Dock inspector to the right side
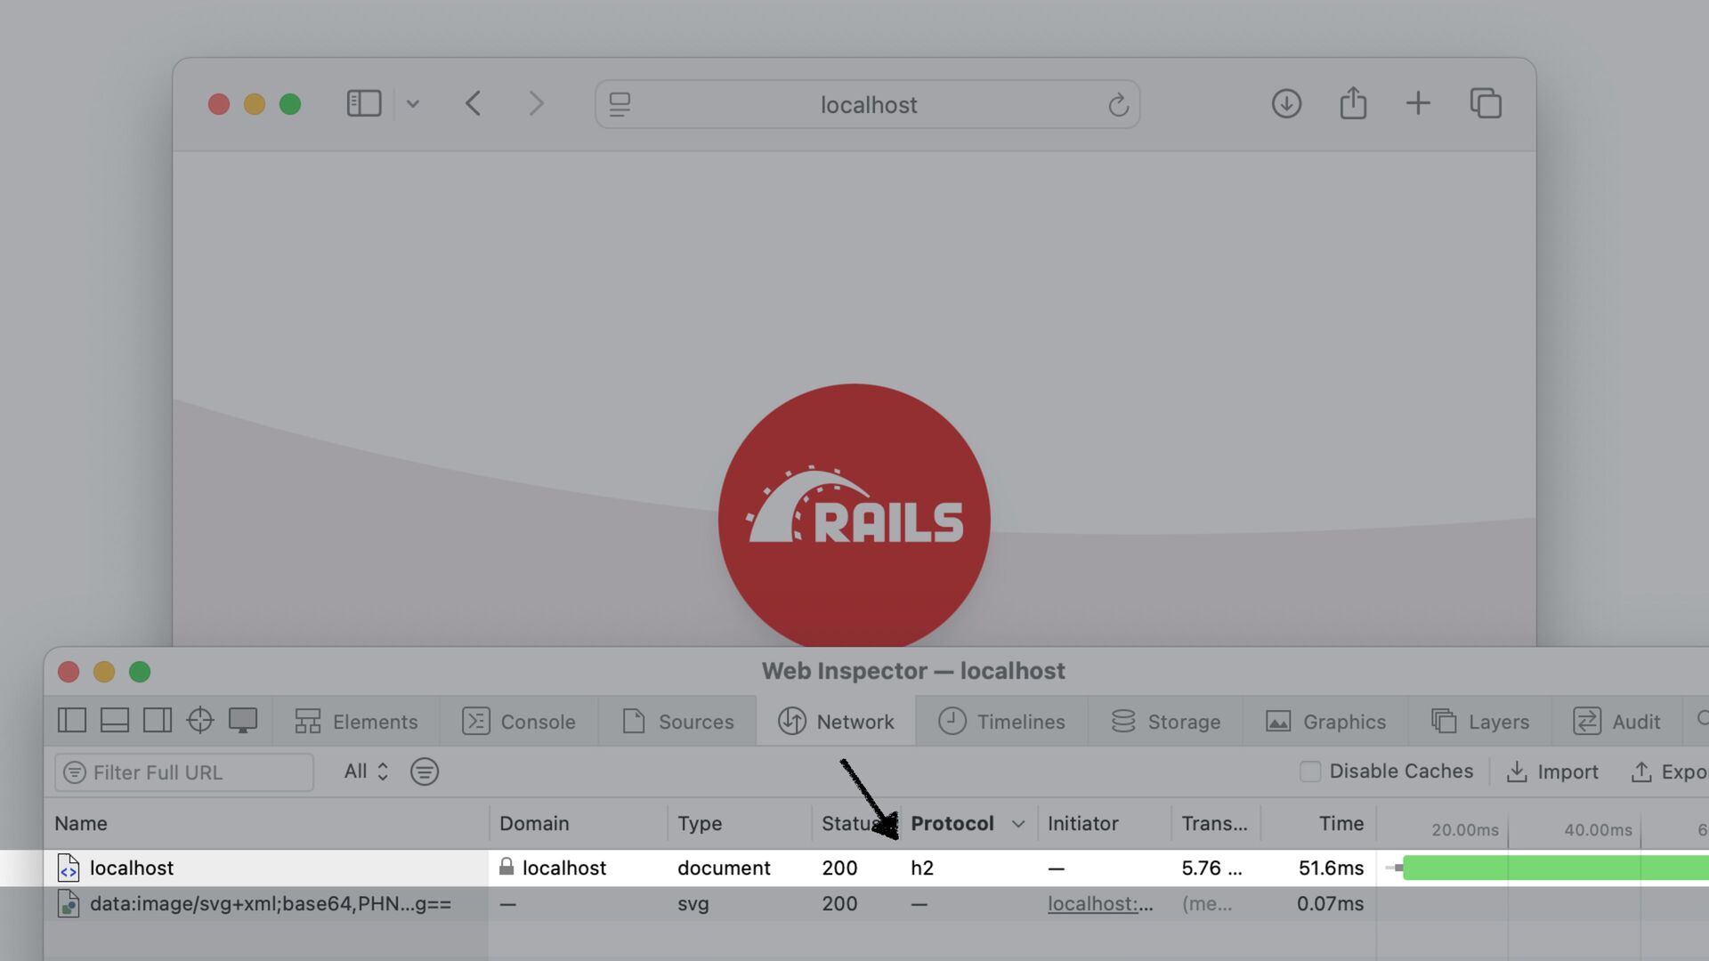 click(158, 721)
